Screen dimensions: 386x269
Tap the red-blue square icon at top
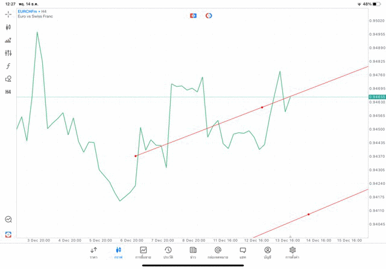193,16
